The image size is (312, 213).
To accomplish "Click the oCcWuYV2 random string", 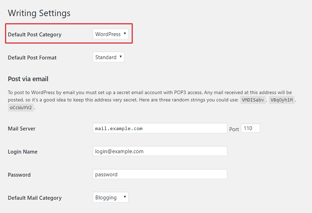I will click(x=21, y=108).
